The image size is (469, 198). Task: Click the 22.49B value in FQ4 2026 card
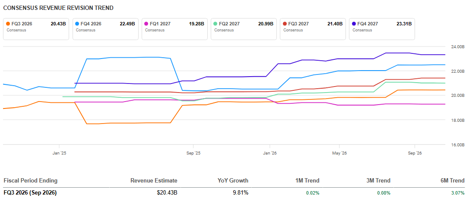click(128, 24)
